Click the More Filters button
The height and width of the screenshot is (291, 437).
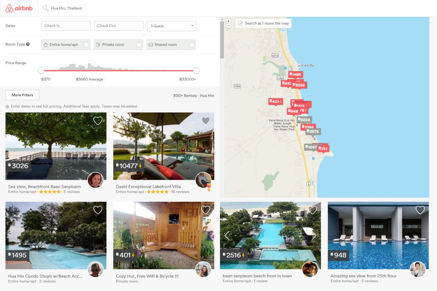coord(22,95)
